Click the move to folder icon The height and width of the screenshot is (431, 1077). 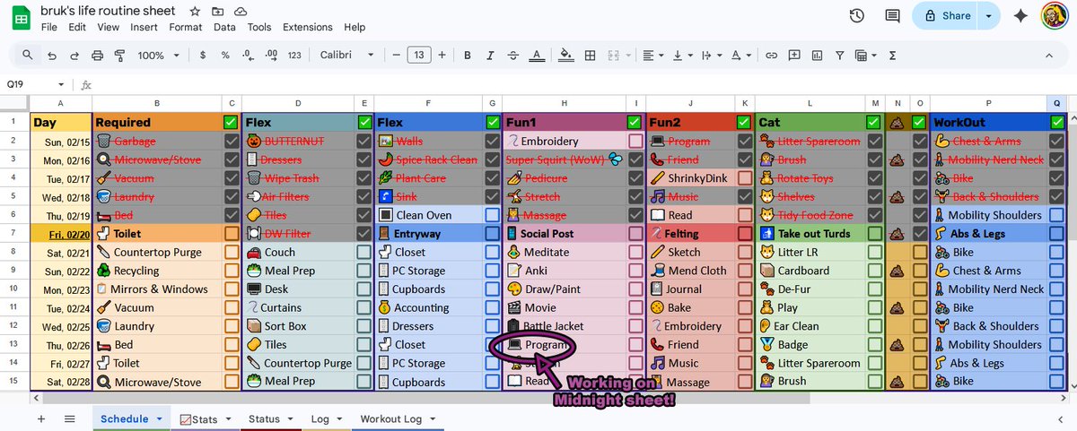click(218, 12)
